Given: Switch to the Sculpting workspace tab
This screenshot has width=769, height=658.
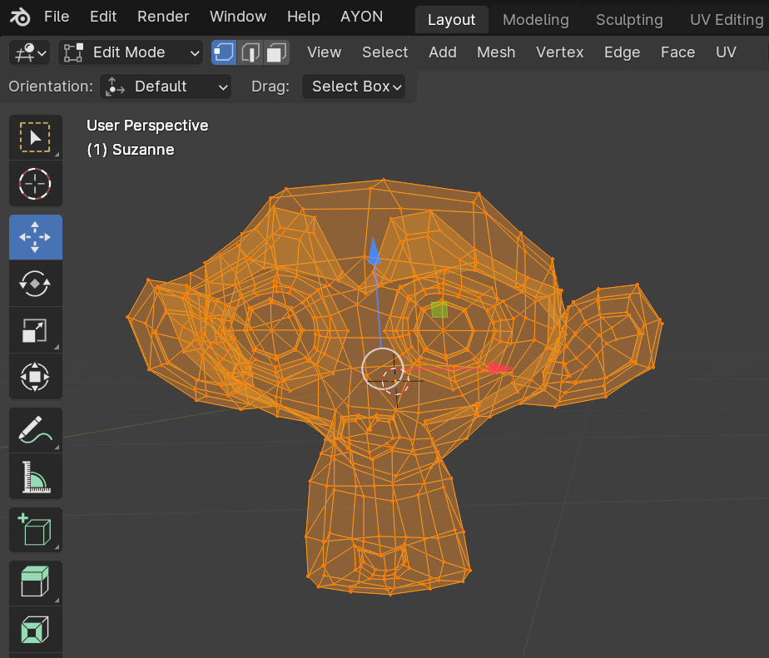Looking at the screenshot, I should click(x=629, y=20).
